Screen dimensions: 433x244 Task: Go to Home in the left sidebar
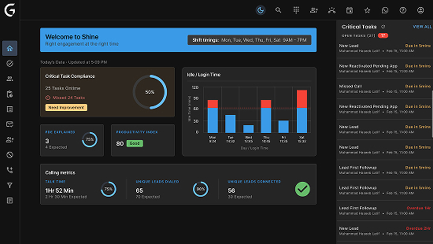[10, 48]
